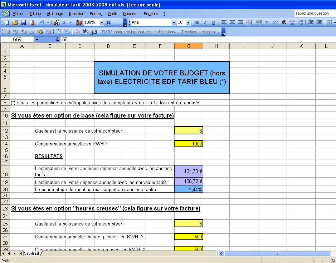Click the next sheet tab arrow
This screenshot has height=263, width=336.
point(15,254)
